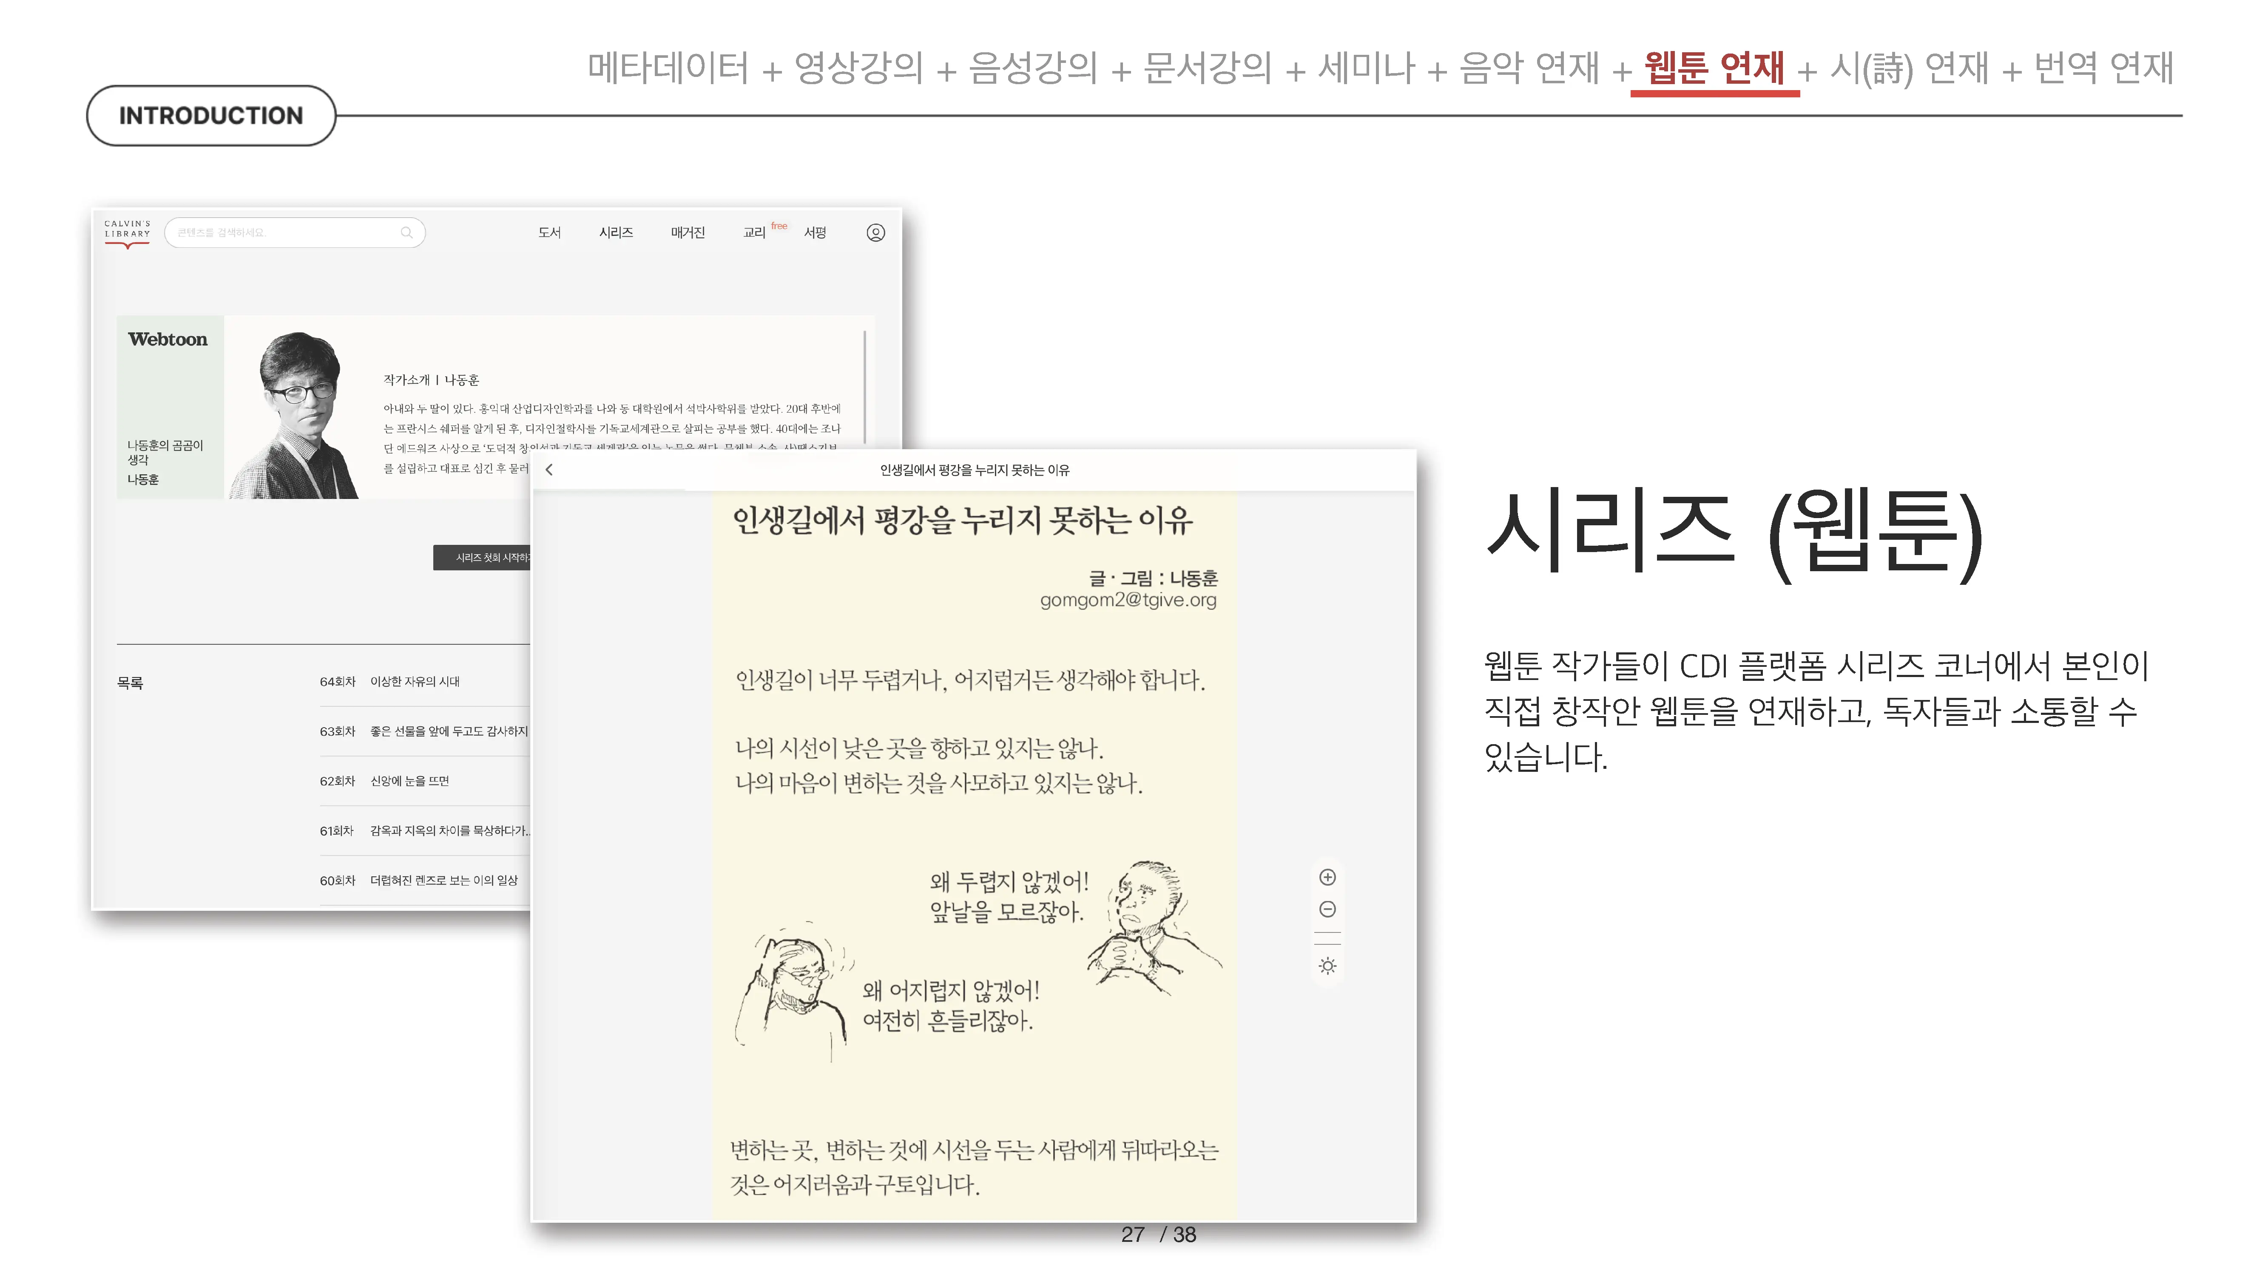The width and height of the screenshot is (2268, 1275).
Task: Select the 음악 연재 heading item
Action: point(1529,68)
